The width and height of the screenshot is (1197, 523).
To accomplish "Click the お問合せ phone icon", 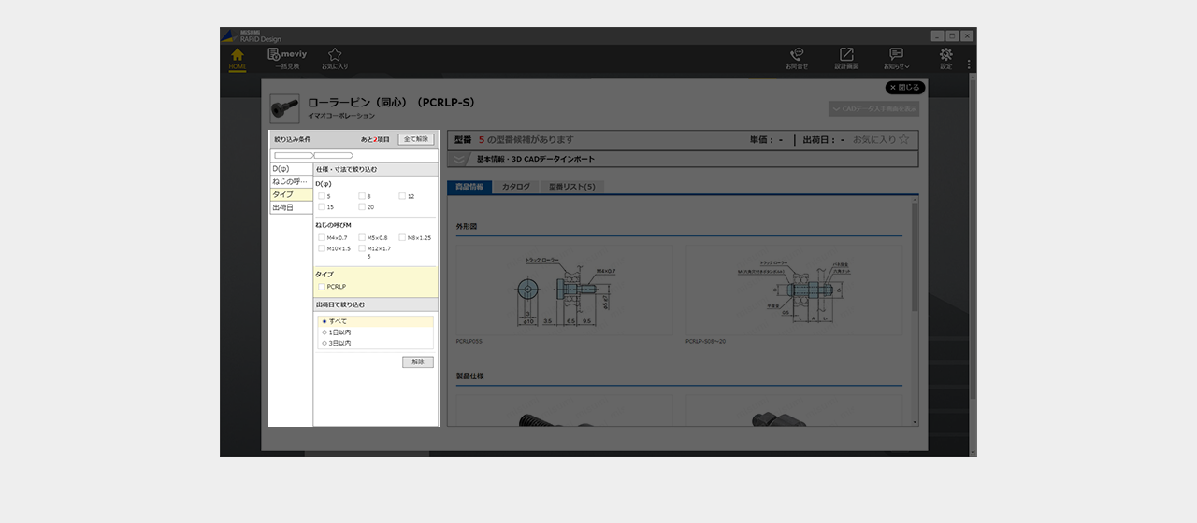I will tap(797, 58).
